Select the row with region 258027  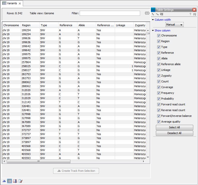(74, 70)
